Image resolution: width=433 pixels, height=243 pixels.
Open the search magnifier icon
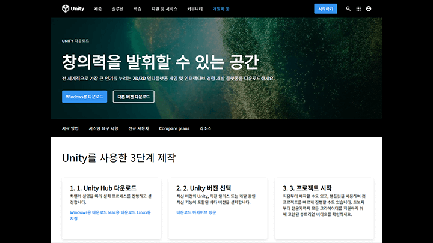tap(348, 8)
